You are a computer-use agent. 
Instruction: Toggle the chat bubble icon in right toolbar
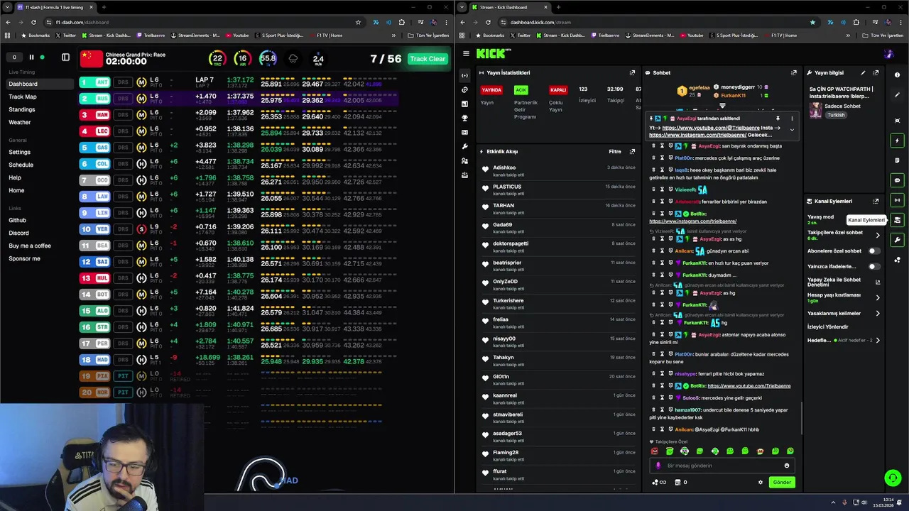(897, 180)
